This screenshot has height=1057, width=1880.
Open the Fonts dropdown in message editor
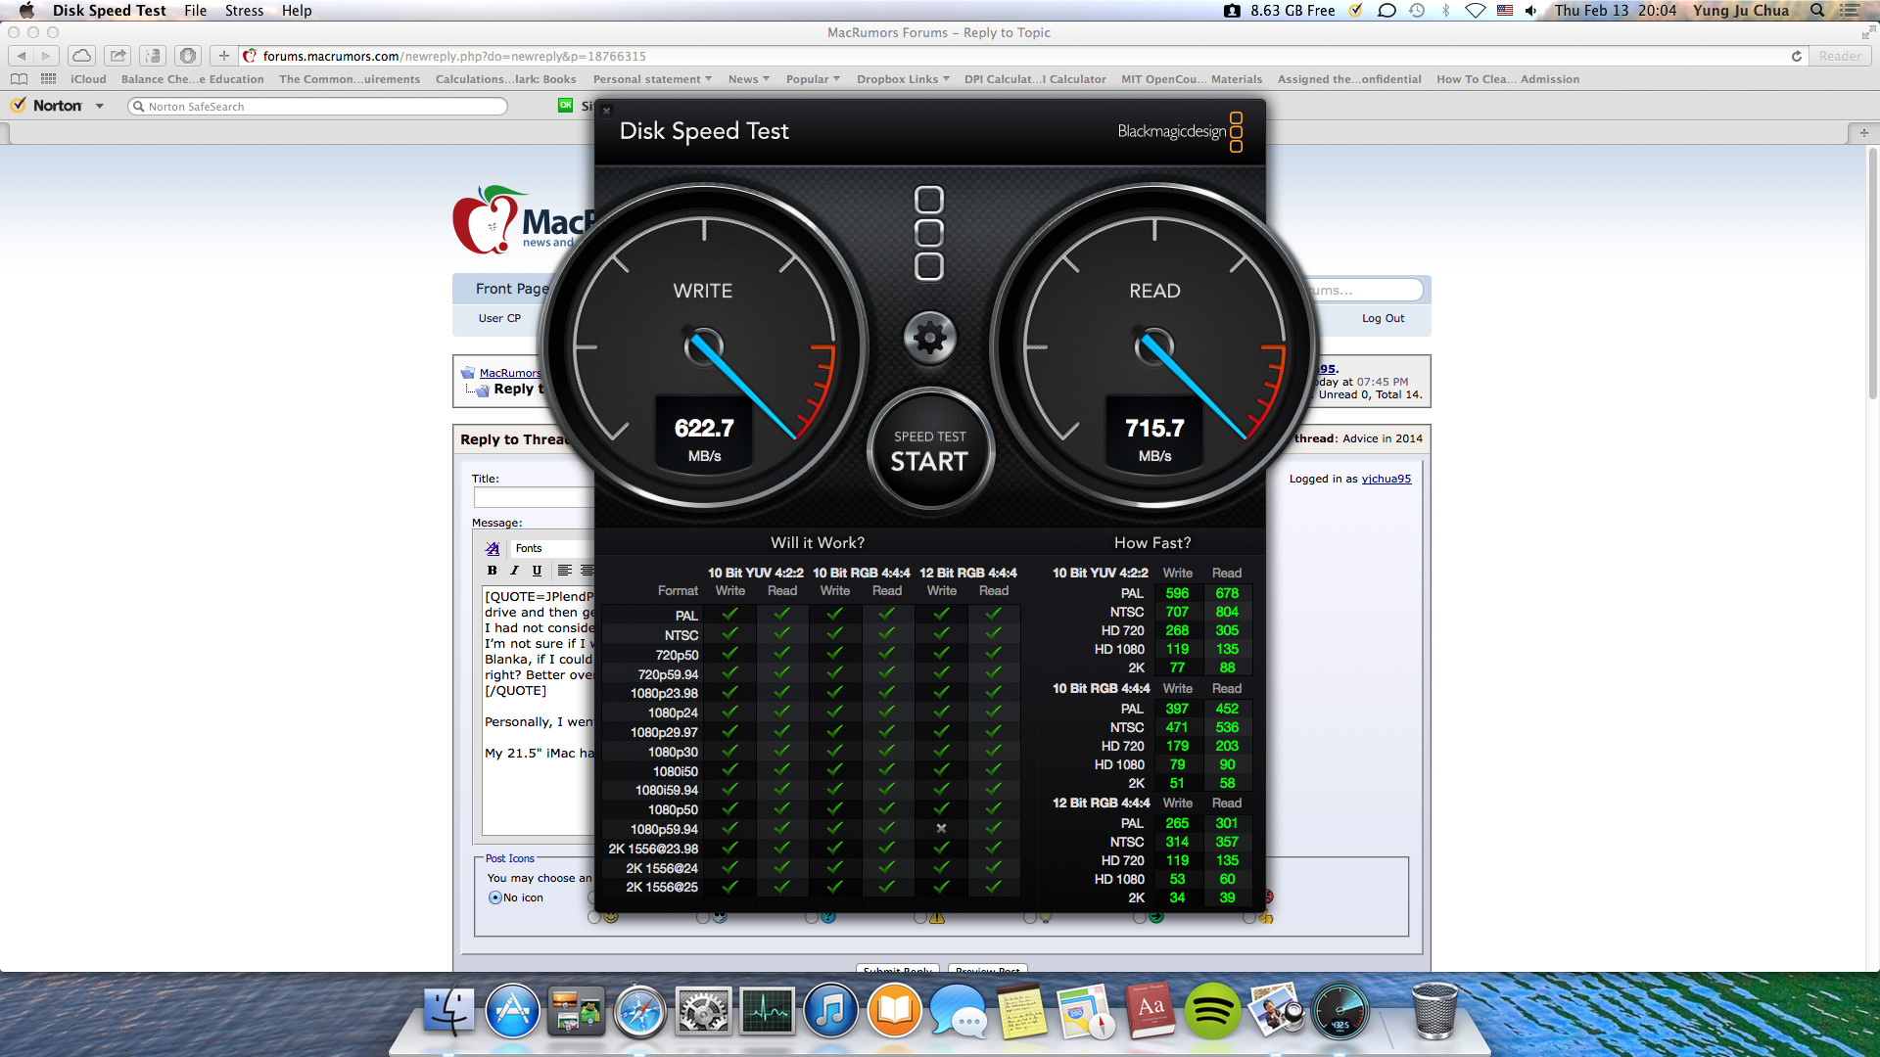551,548
